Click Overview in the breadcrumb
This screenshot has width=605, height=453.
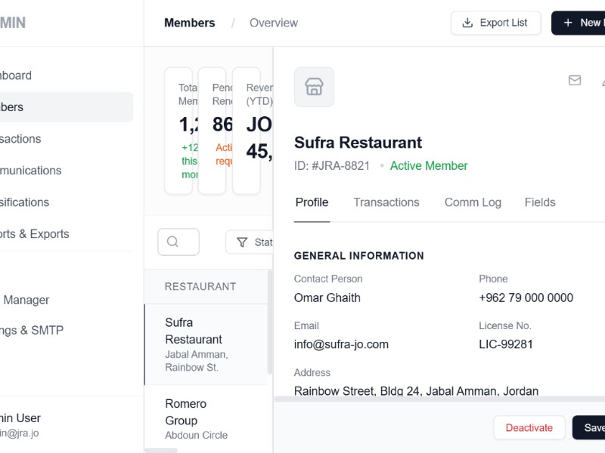(274, 23)
